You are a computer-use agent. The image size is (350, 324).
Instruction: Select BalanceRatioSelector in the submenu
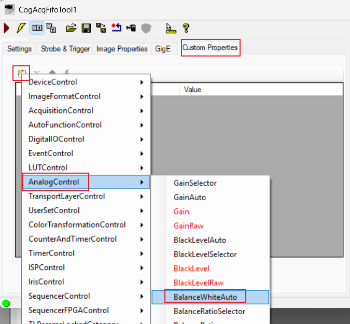pos(211,312)
